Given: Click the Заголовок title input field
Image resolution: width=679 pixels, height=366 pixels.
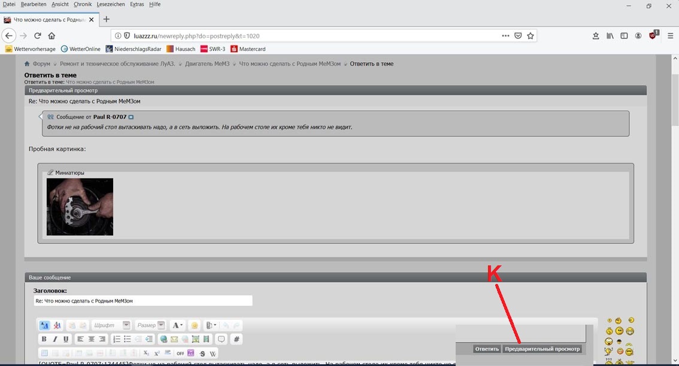Looking at the screenshot, I should click(x=143, y=301).
